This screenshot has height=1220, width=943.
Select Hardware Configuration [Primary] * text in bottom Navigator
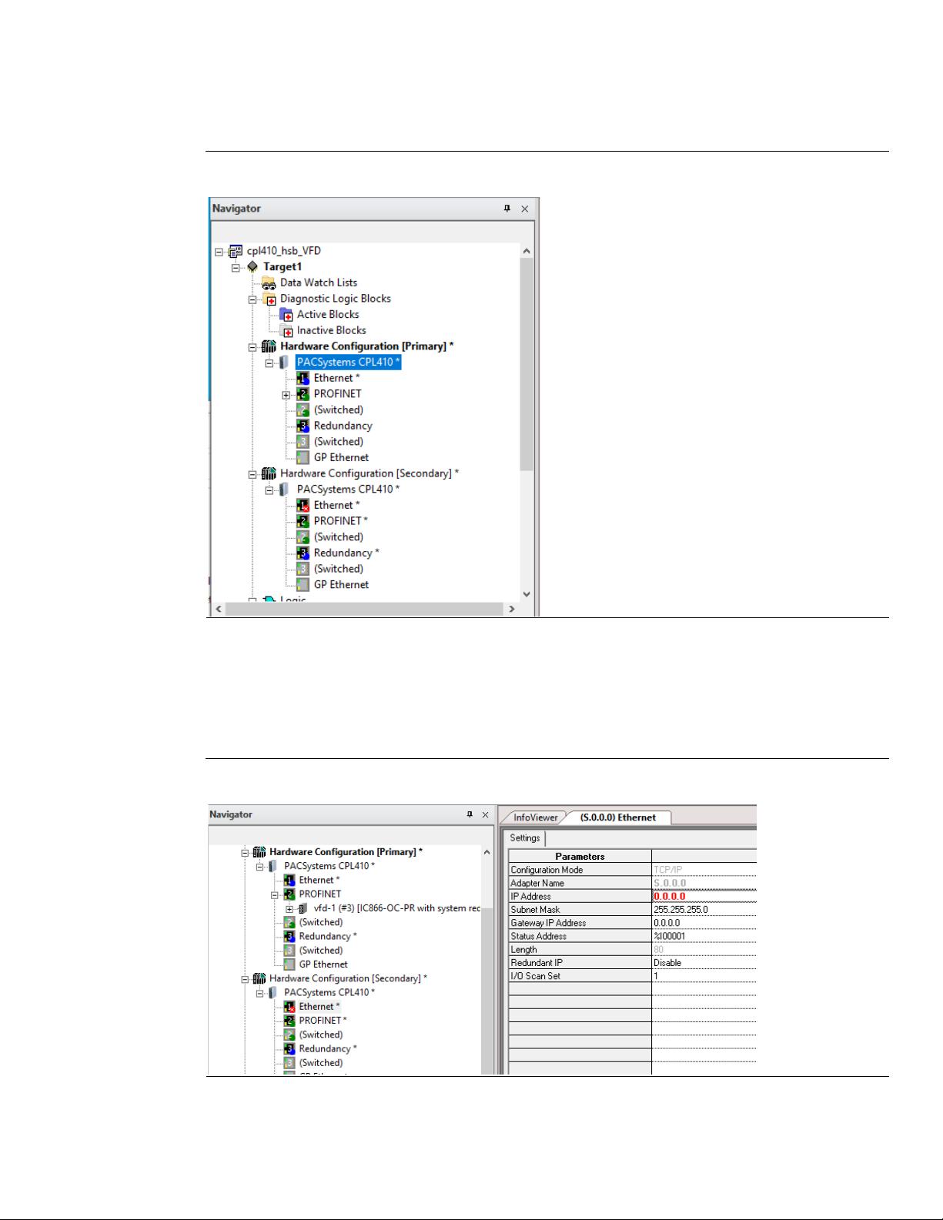click(x=346, y=852)
